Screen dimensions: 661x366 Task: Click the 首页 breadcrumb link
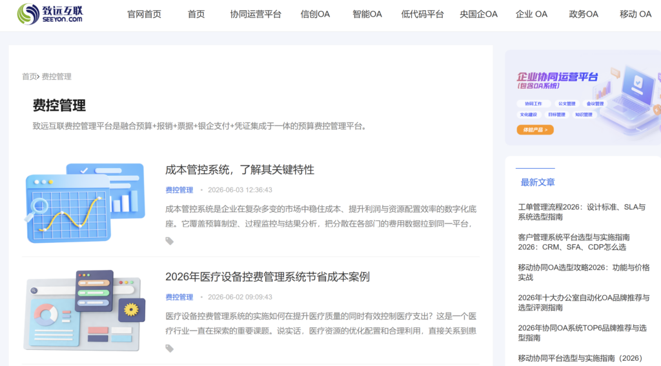pyautogui.click(x=29, y=77)
